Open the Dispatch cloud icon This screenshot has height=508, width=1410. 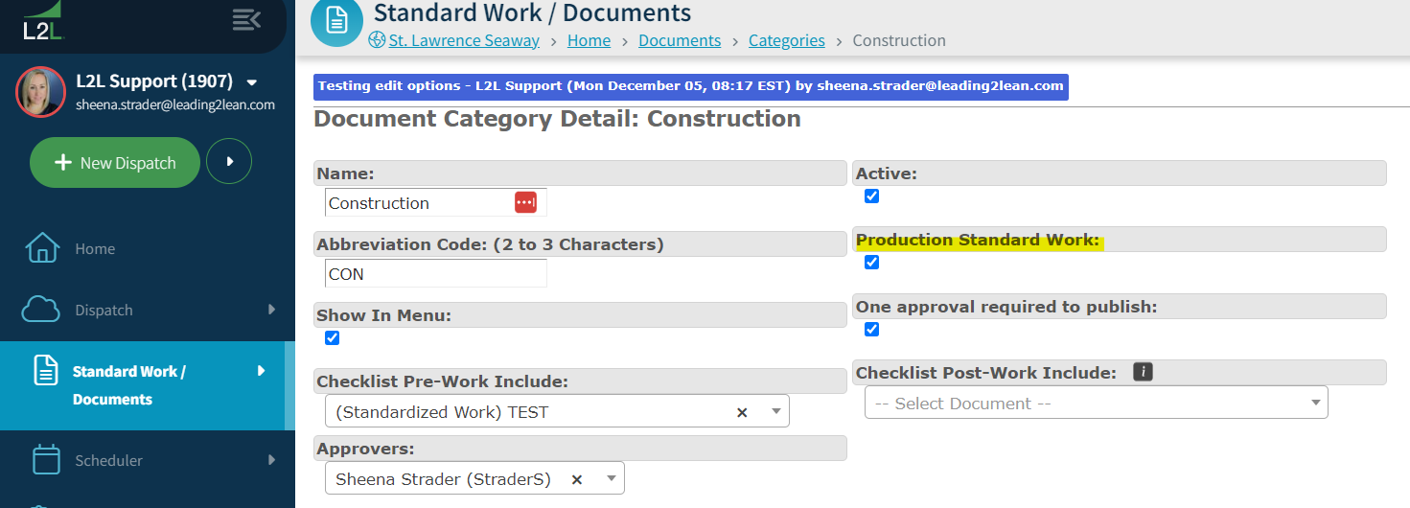(x=41, y=310)
